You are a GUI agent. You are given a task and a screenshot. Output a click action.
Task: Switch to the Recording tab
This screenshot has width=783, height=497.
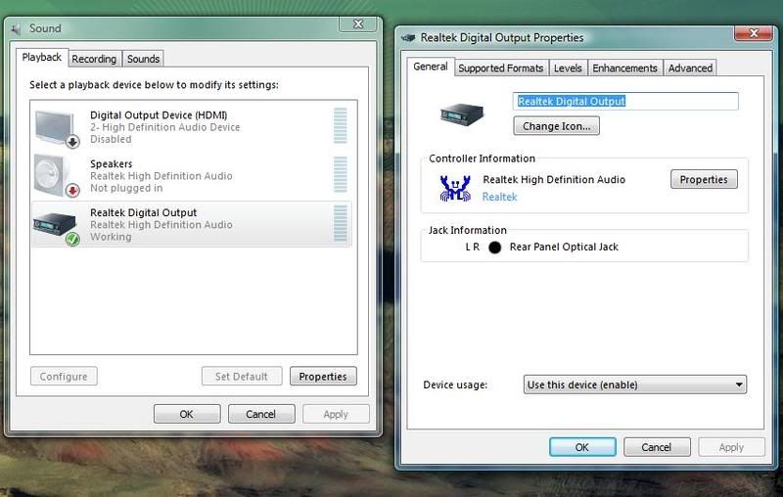pos(94,59)
